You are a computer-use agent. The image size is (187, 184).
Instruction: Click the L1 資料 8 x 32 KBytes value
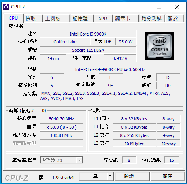click(134, 119)
